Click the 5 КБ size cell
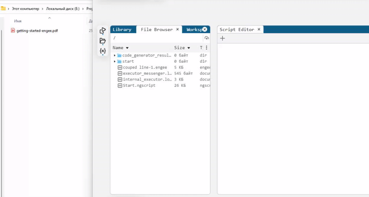 pos(179,67)
